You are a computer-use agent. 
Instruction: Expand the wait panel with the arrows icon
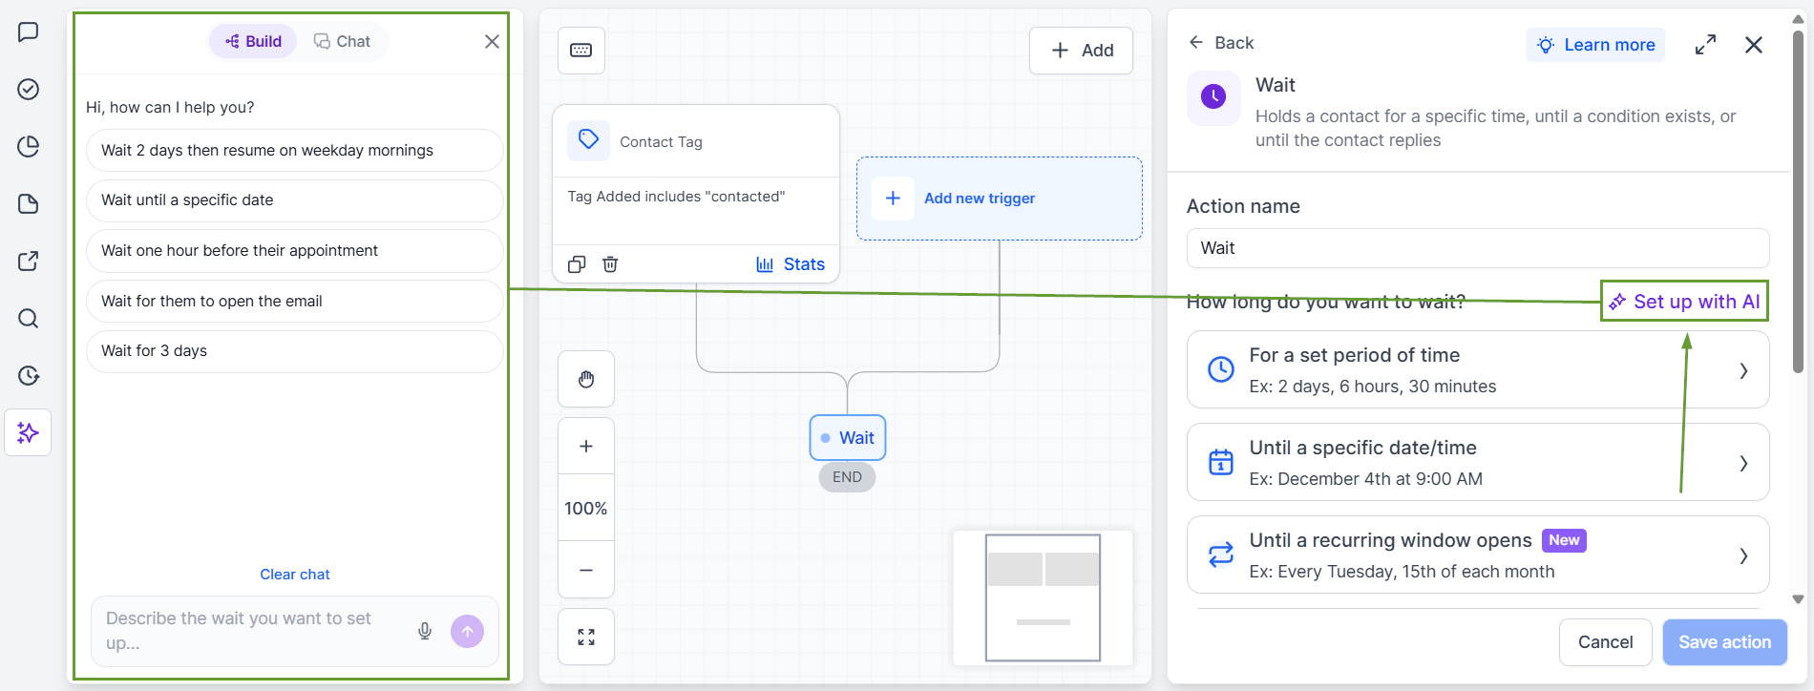pyautogui.click(x=1705, y=45)
